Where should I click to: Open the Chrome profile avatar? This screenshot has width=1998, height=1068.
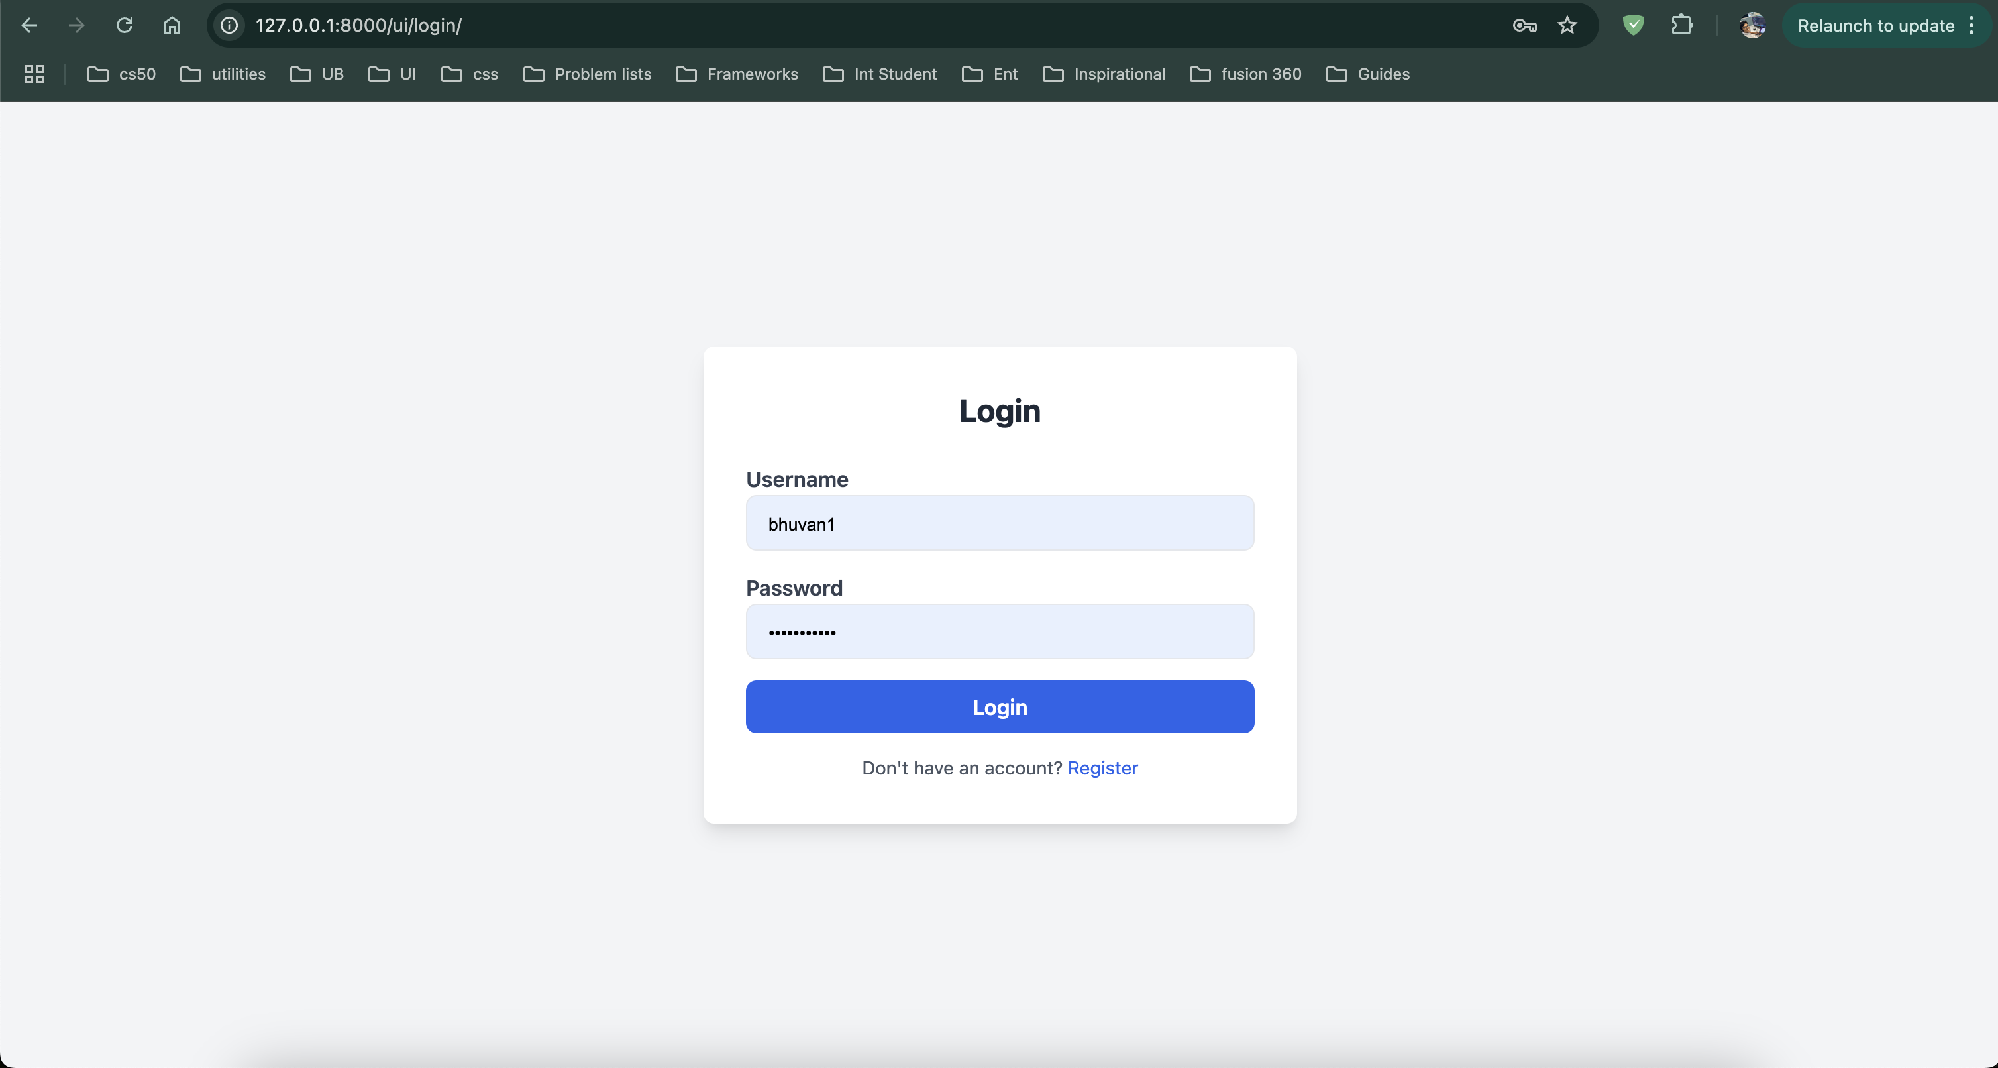tap(1752, 26)
